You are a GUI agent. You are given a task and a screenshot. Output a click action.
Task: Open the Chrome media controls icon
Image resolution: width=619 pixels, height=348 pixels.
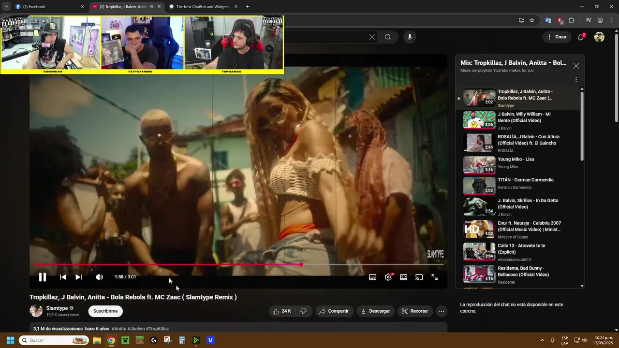(x=589, y=20)
